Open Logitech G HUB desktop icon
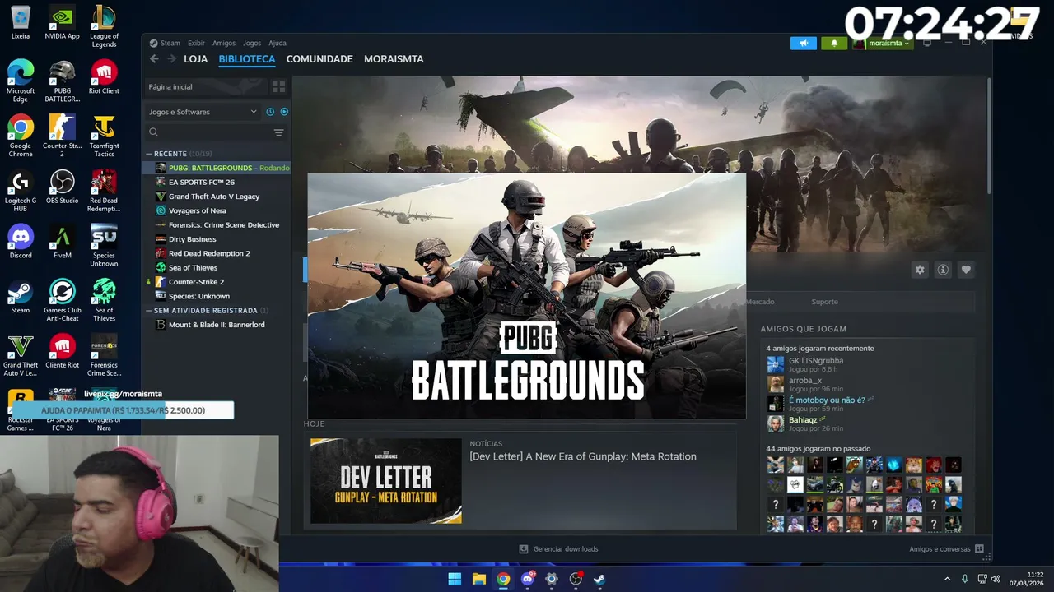This screenshot has width=1054, height=592. 21,192
